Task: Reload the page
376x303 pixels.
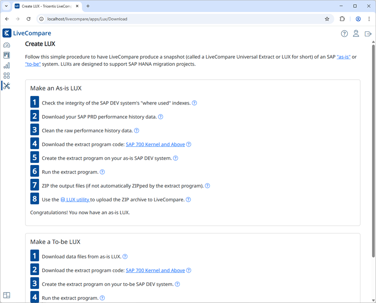Action: point(28,19)
